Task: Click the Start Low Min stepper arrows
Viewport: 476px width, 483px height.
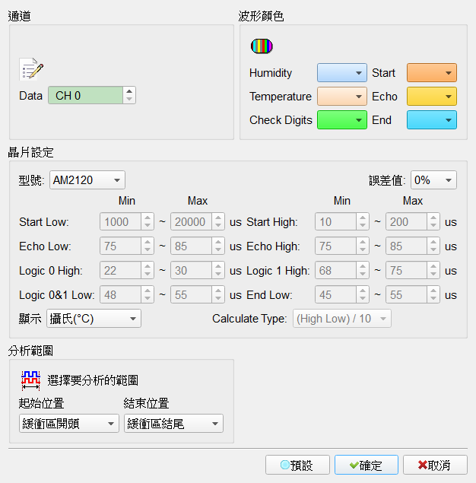Action: pos(148,221)
